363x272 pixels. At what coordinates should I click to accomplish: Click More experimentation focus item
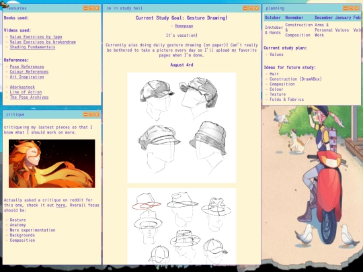pos(32,230)
